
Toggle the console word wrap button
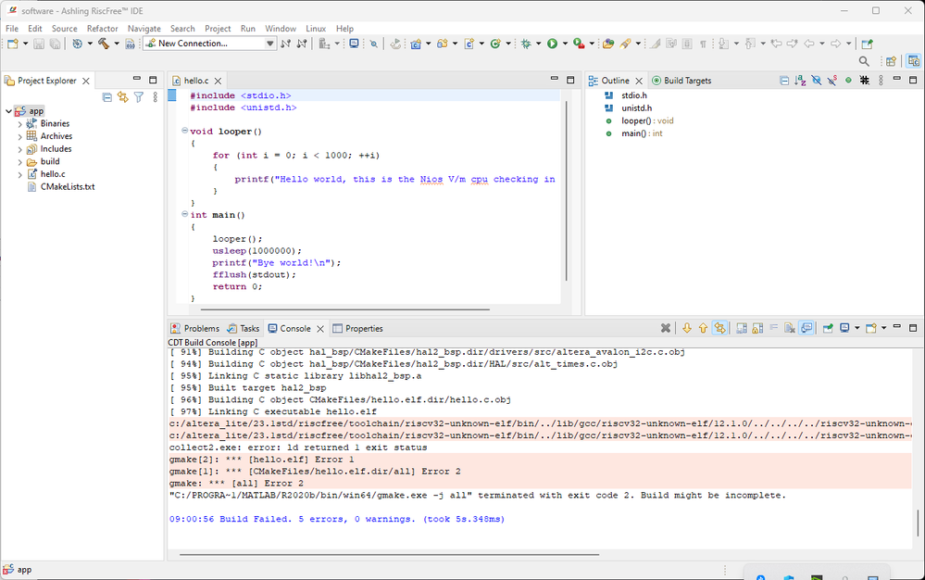773,328
